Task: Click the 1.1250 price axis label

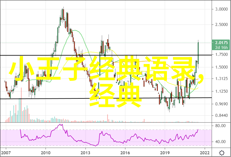Action: coord(221,91)
